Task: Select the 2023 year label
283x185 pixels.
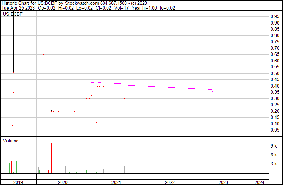Action: (x=223, y=182)
